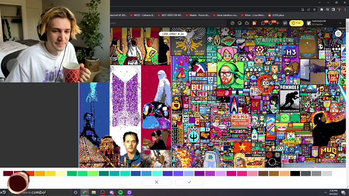Open the Maduk - Poison bookmark
Screen dimensions: 349x196
coord(197,15)
